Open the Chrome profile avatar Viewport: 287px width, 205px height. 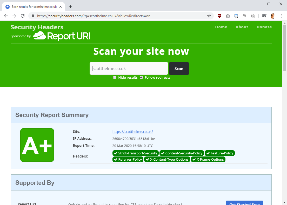tap(273, 16)
